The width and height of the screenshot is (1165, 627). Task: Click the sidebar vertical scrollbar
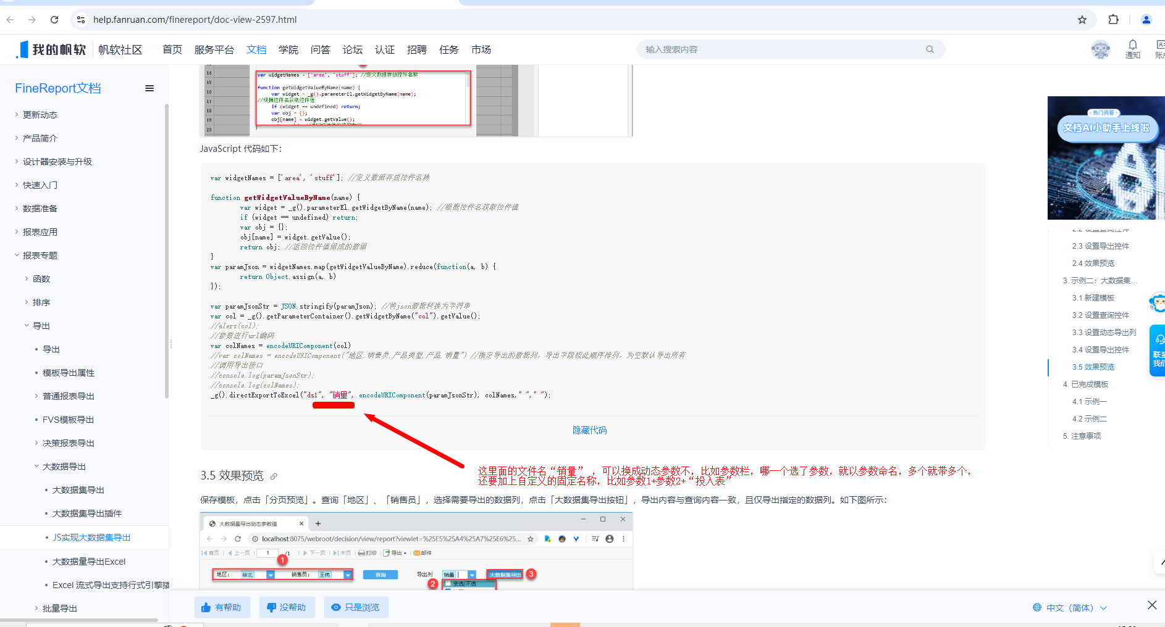[x=167, y=250]
